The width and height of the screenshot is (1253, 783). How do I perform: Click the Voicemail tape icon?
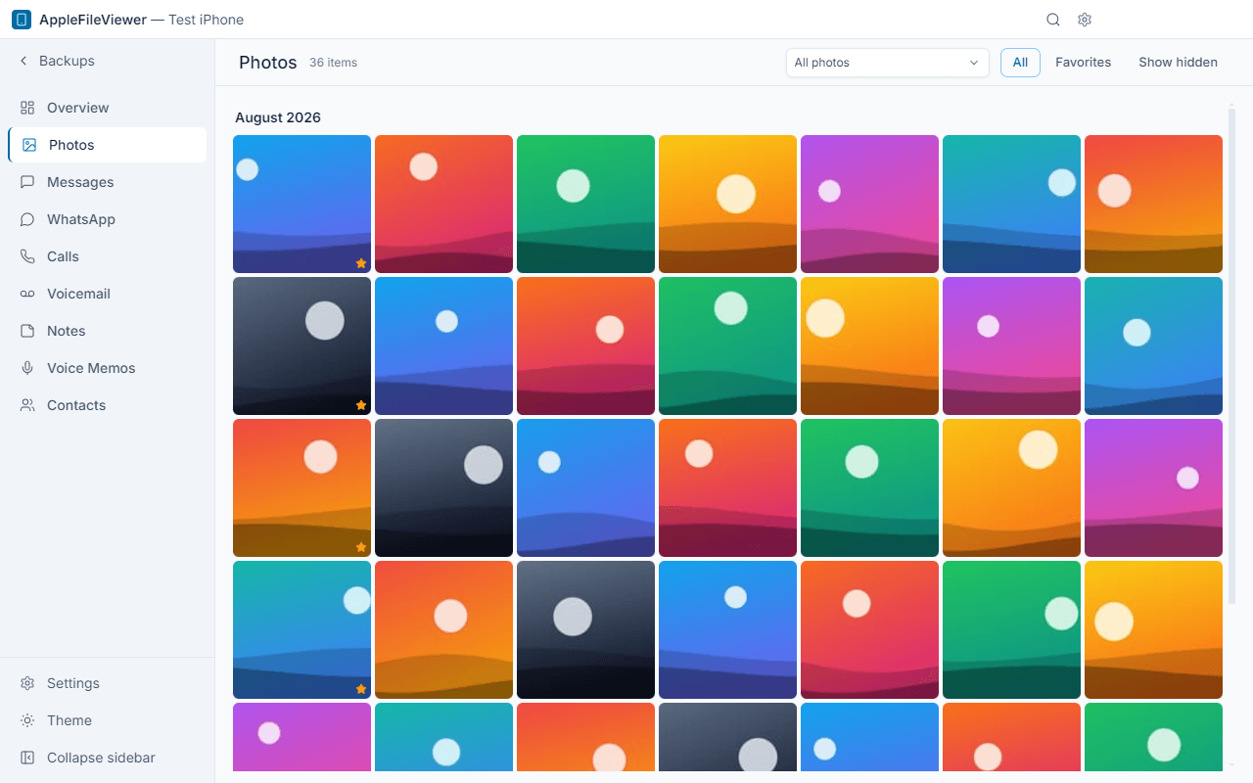(27, 294)
